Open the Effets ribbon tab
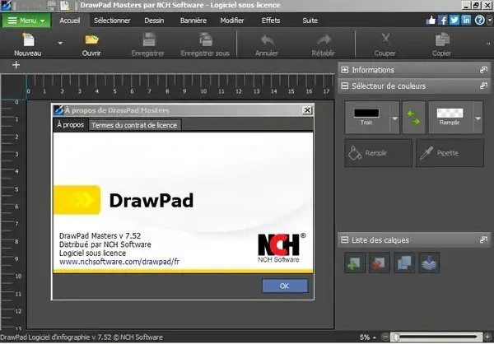The width and height of the screenshot is (494, 344). [270, 19]
